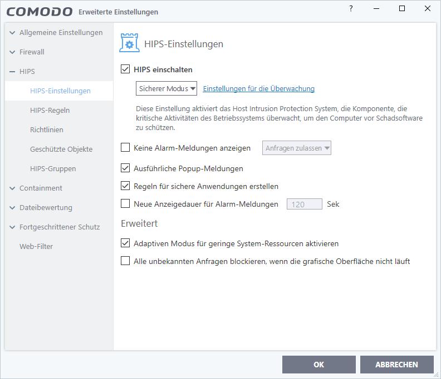441x379 pixels.
Task: Collapse the HIPS section with the minus icon
Action: tap(12, 72)
